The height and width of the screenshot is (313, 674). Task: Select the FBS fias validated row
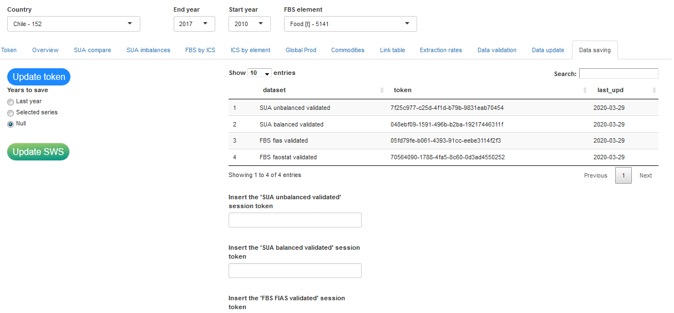(283, 141)
